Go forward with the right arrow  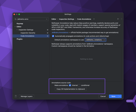[121, 19]
